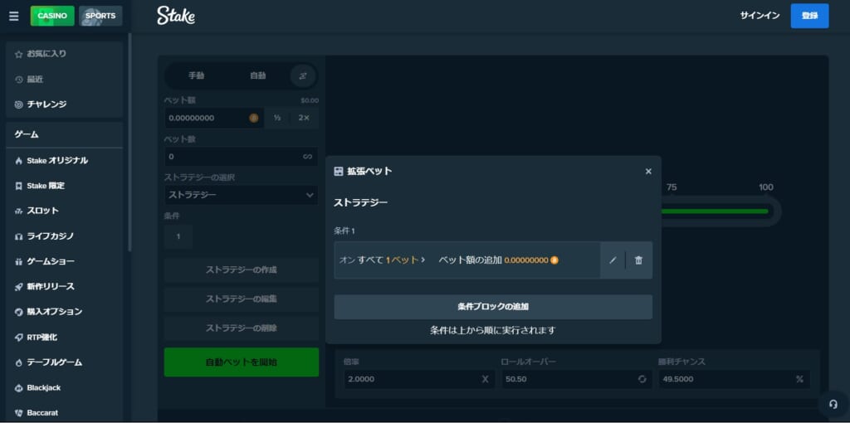Switch to SPORTS section
850x423 pixels.
pyautogui.click(x=100, y=16)
